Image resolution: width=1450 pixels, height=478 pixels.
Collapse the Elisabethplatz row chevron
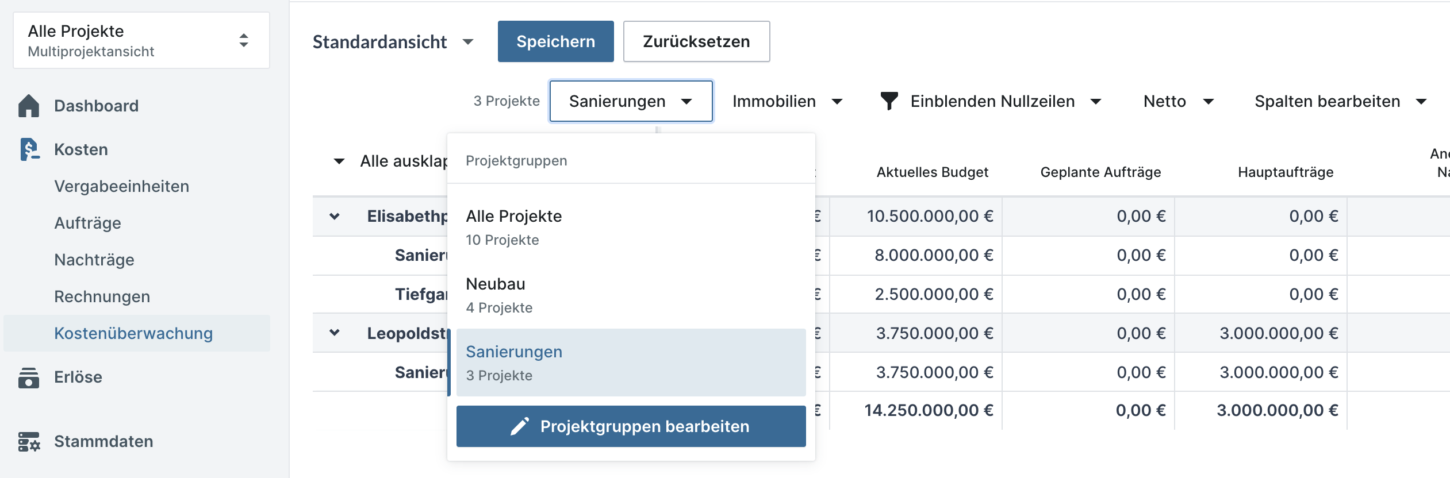tap(334, 217)
